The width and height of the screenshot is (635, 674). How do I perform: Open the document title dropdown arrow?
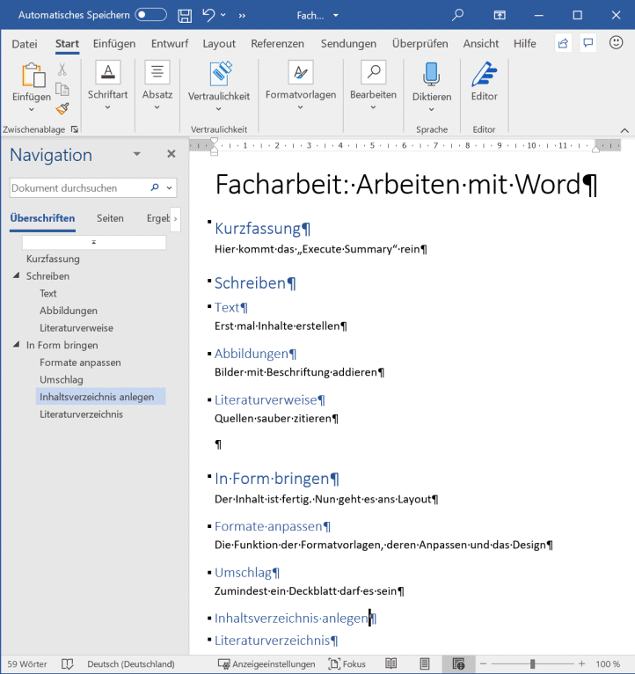(336, 16)
